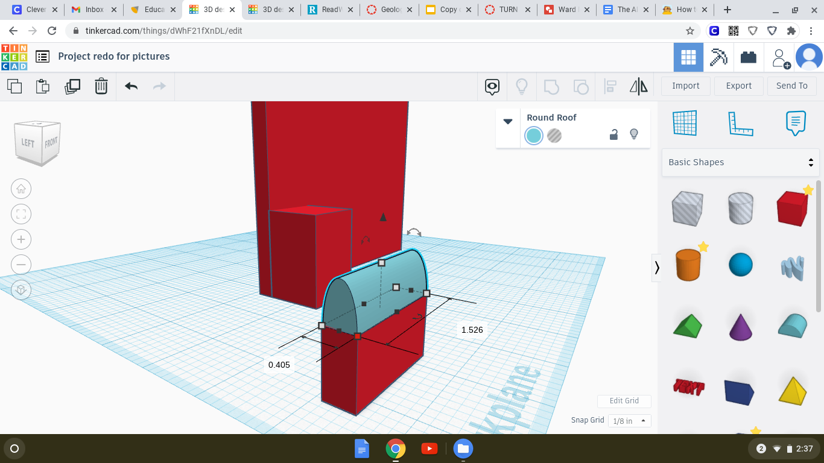Open the design list menu icon
This screenshot has height=463, width=824.
click(42, 57)
